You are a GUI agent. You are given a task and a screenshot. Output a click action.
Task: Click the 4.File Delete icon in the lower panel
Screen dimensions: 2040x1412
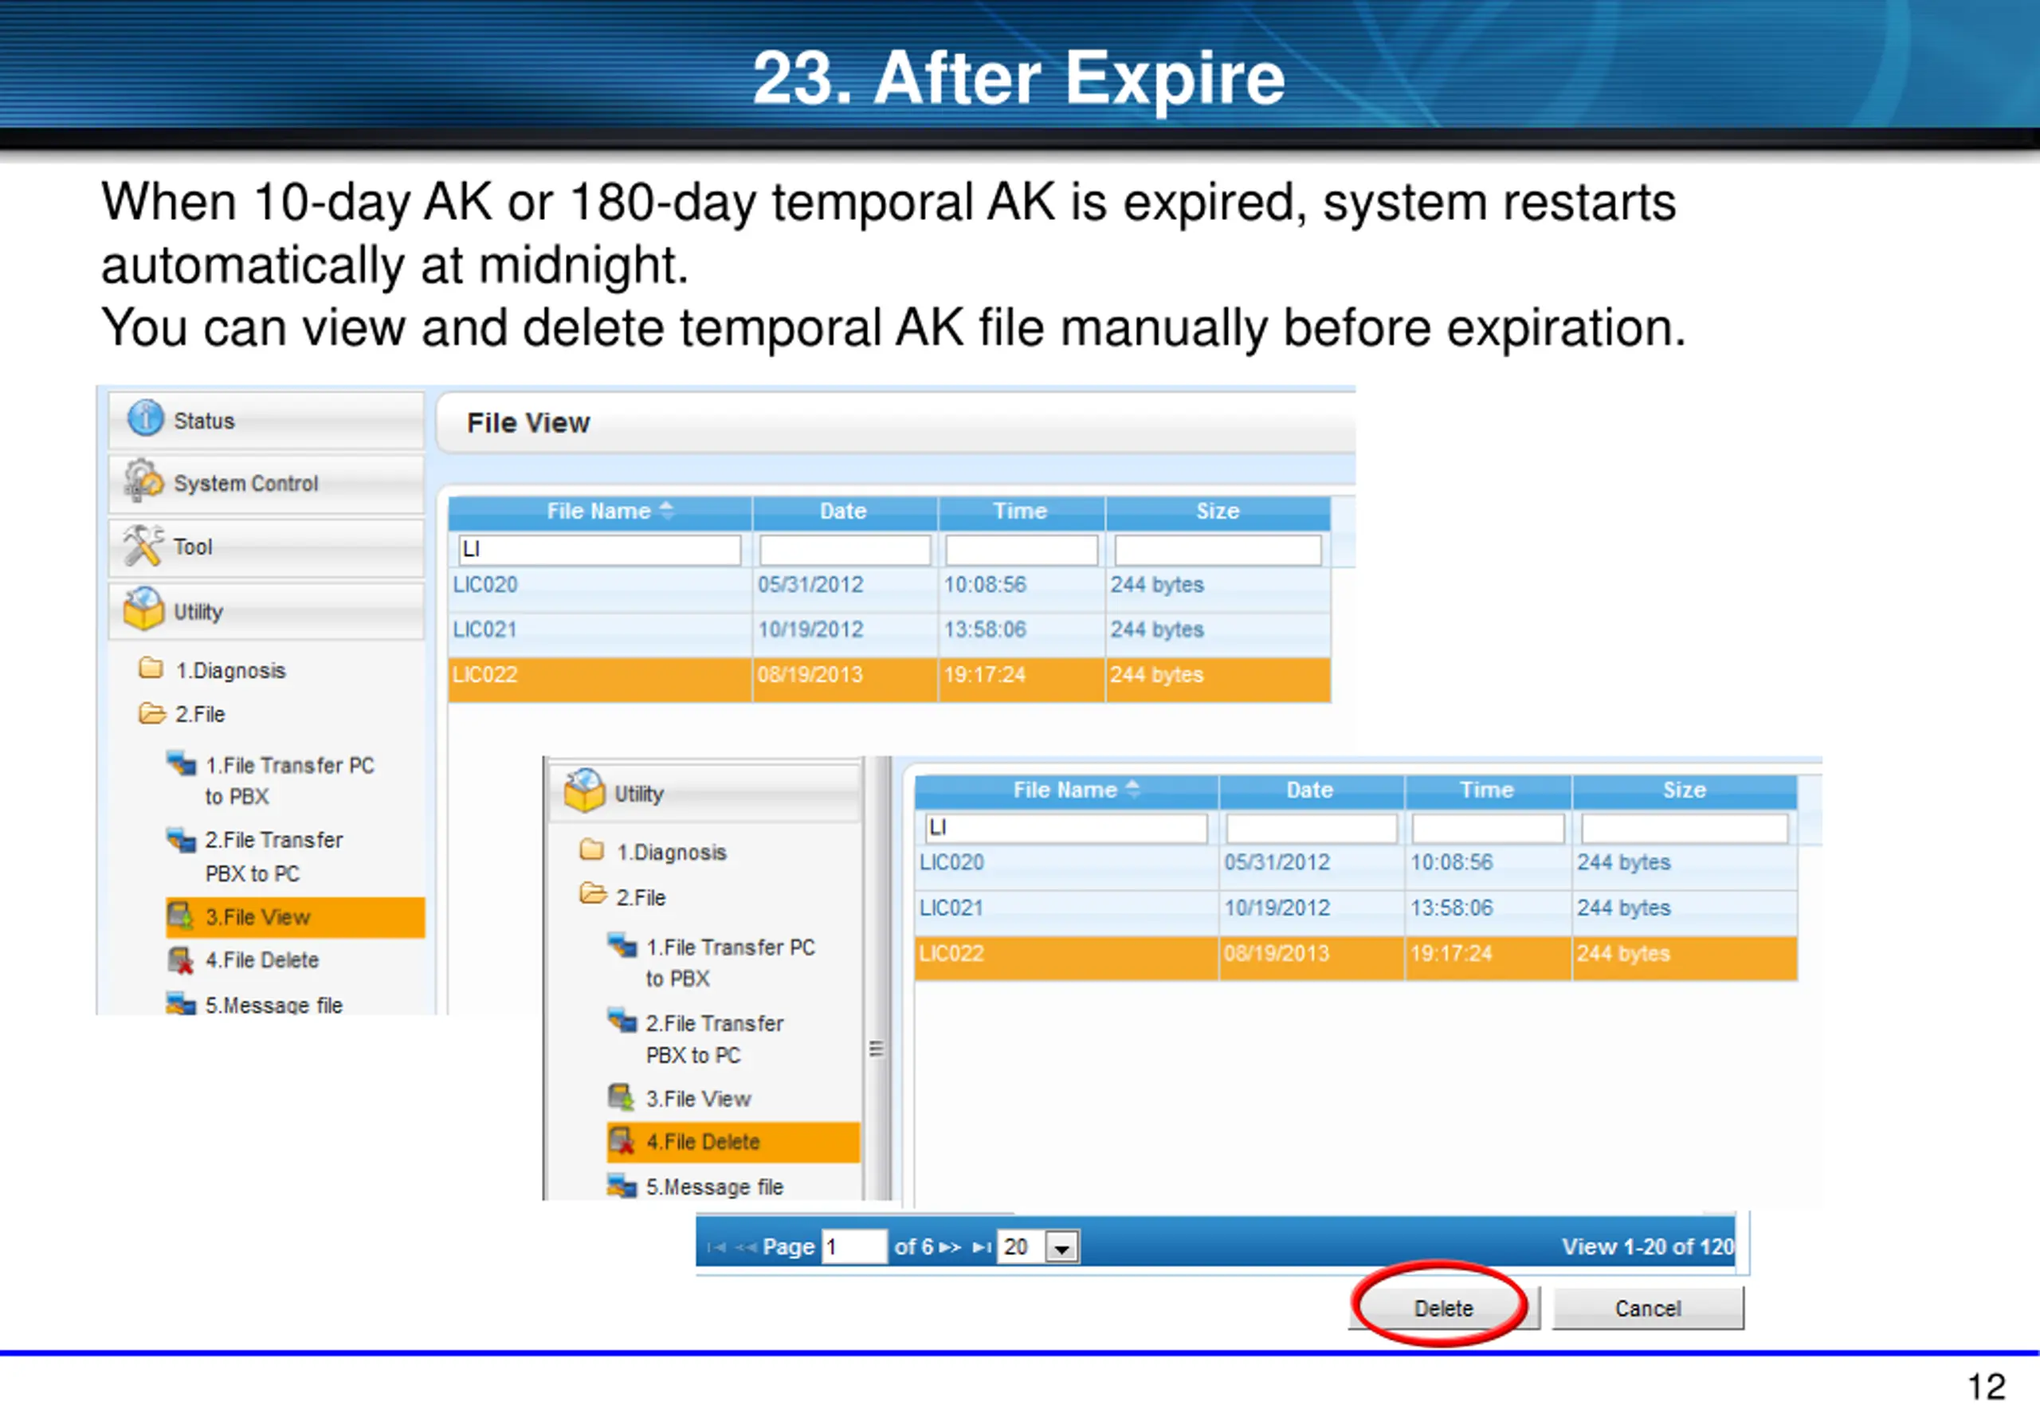pyautogui.click(x=621, y=1141)
